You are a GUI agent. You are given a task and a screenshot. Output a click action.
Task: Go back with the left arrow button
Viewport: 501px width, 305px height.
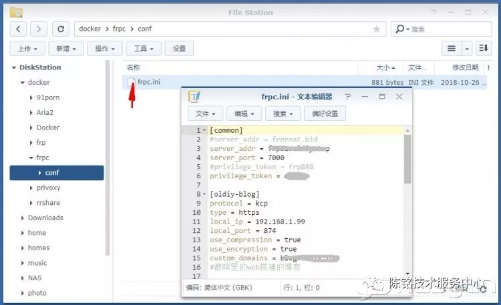(x=18, y=29)
